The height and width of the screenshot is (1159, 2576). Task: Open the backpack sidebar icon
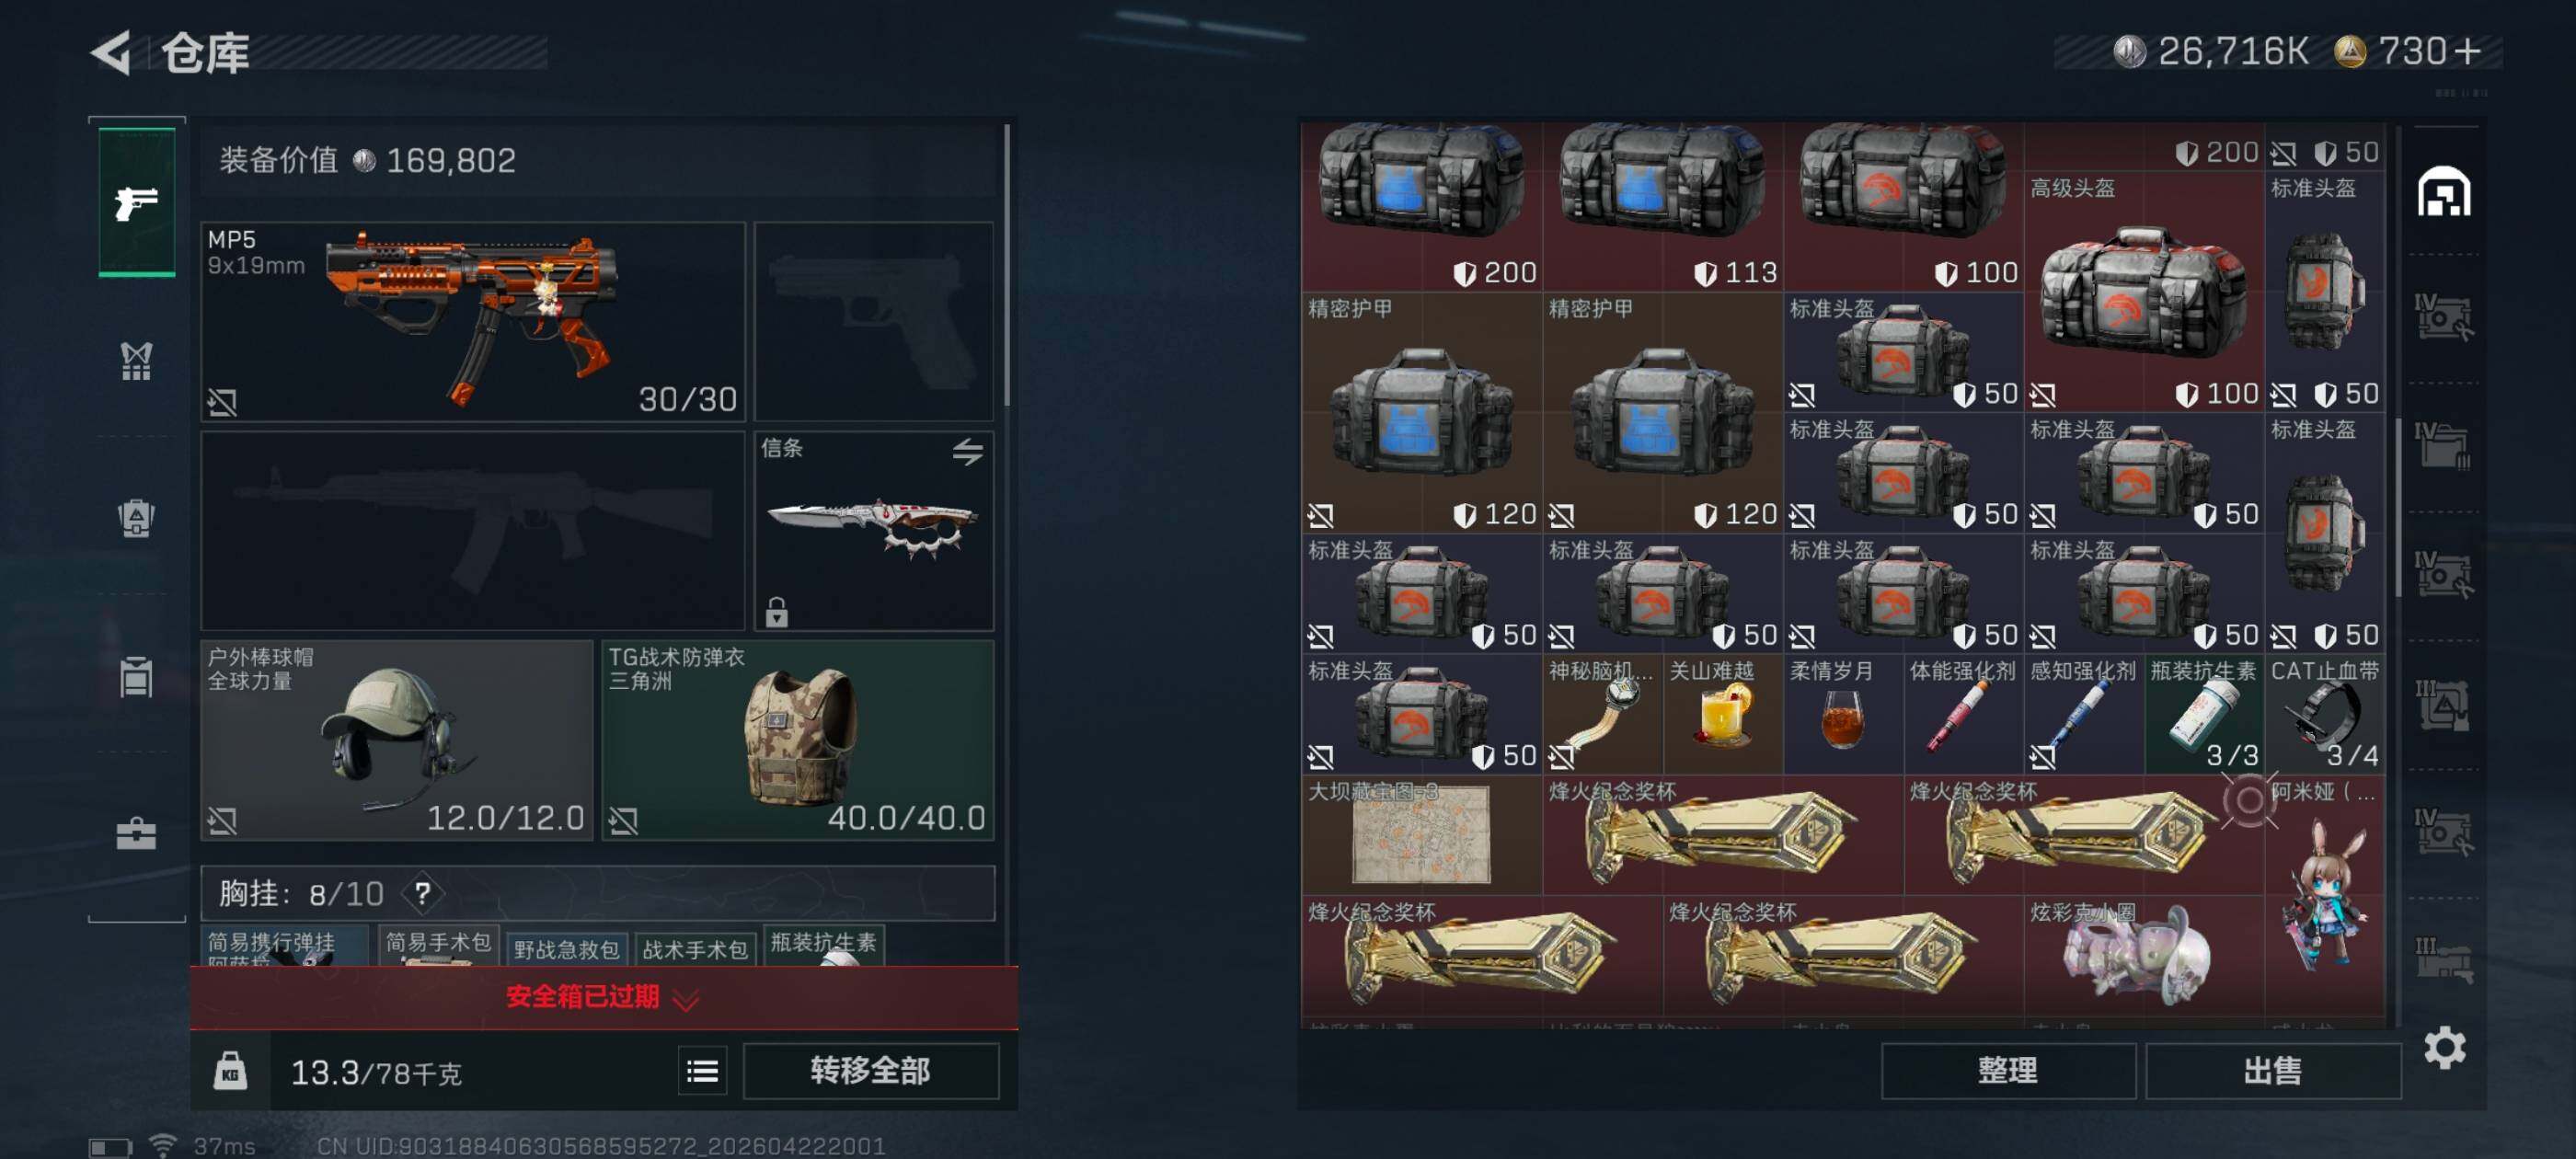(137, 518)
